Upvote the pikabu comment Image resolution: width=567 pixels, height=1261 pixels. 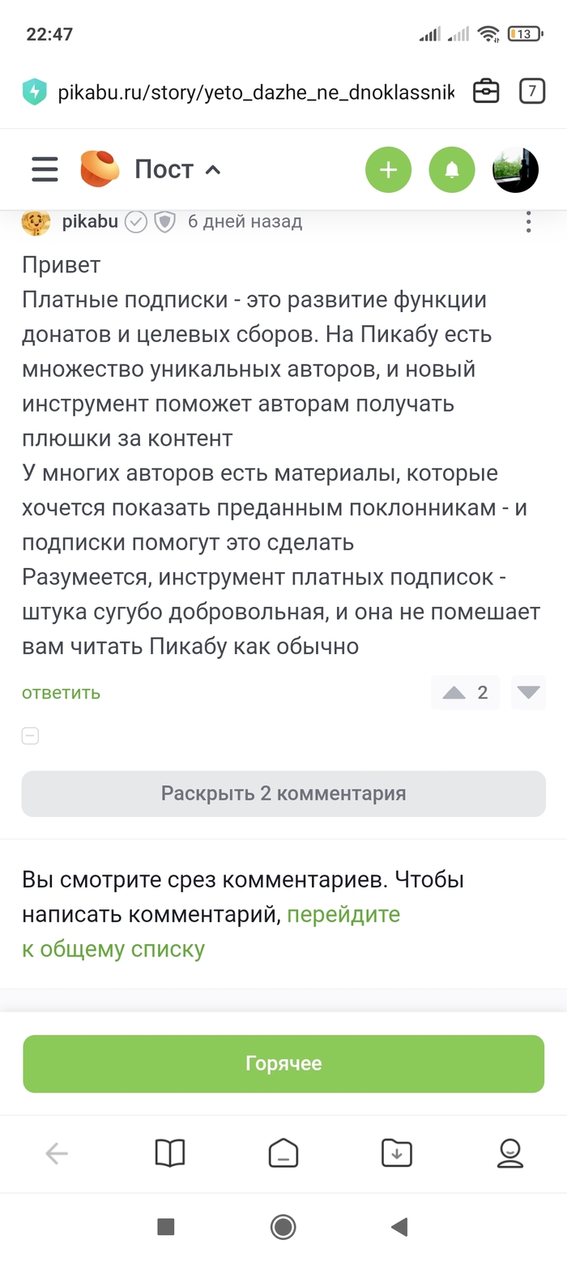pyautogui.click(x=454, y=693)
